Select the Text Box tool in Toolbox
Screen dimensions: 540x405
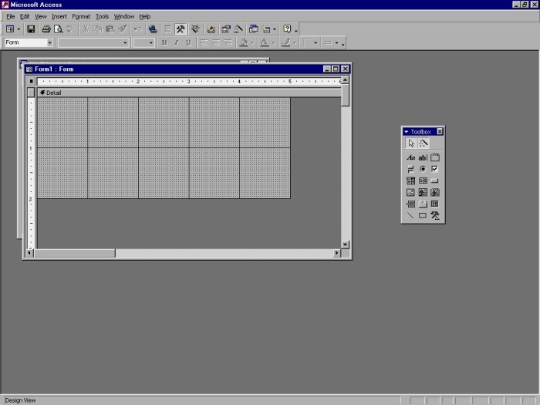(x=423, y=157)
